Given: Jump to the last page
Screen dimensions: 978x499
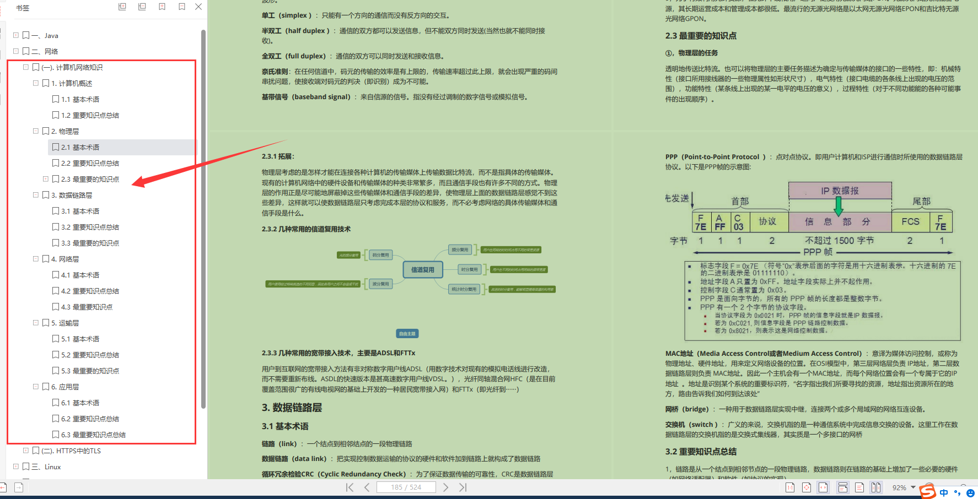Looking at the screenshot, I should 463,487.
